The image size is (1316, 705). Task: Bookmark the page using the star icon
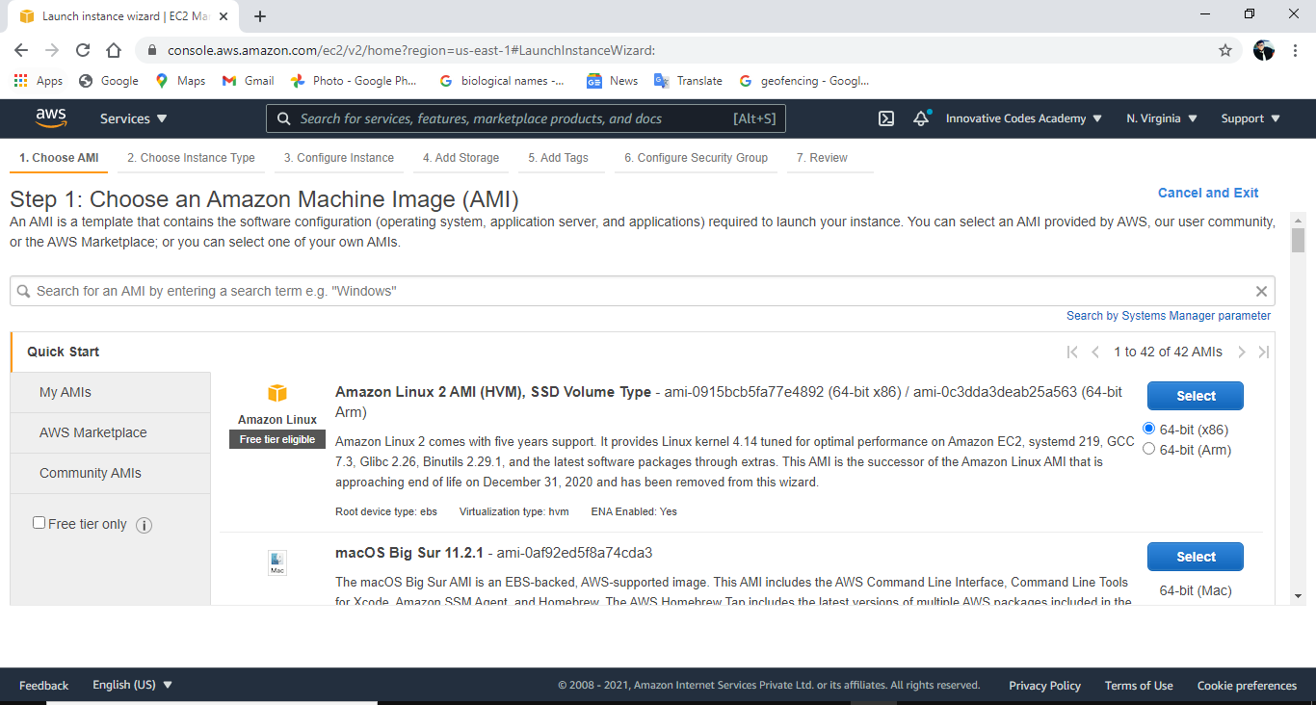click(1224, 49)
